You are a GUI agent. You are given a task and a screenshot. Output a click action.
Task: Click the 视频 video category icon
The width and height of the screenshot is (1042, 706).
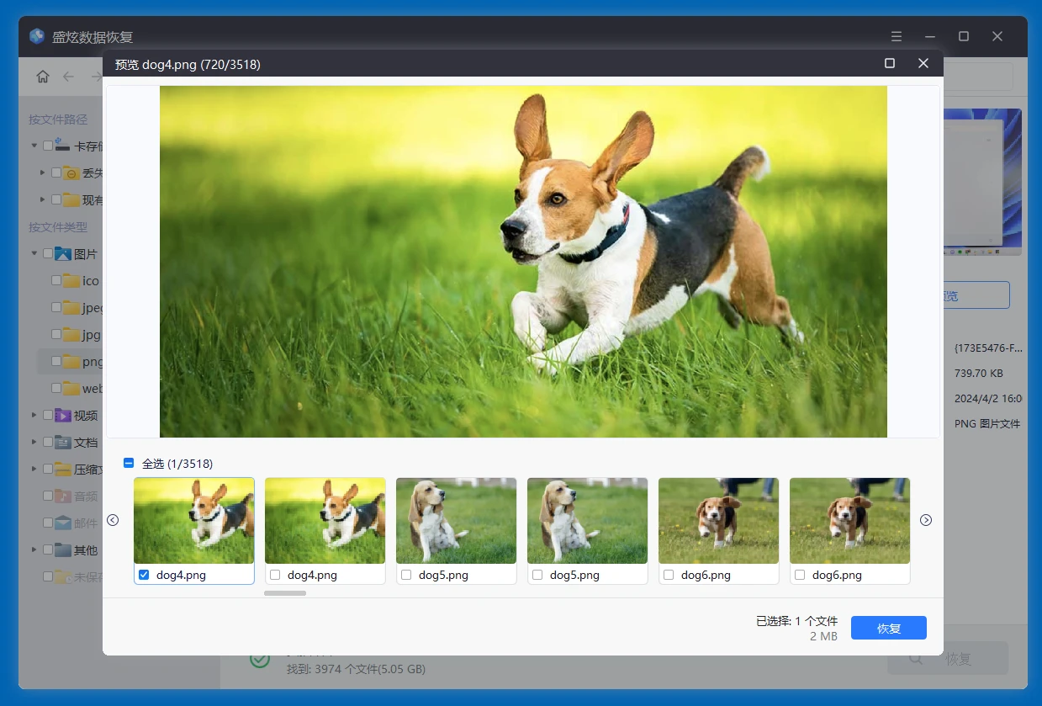click(62, 416)
